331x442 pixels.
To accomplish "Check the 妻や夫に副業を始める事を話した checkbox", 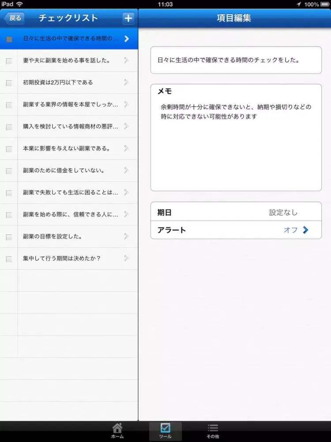I will coord(9,61).
